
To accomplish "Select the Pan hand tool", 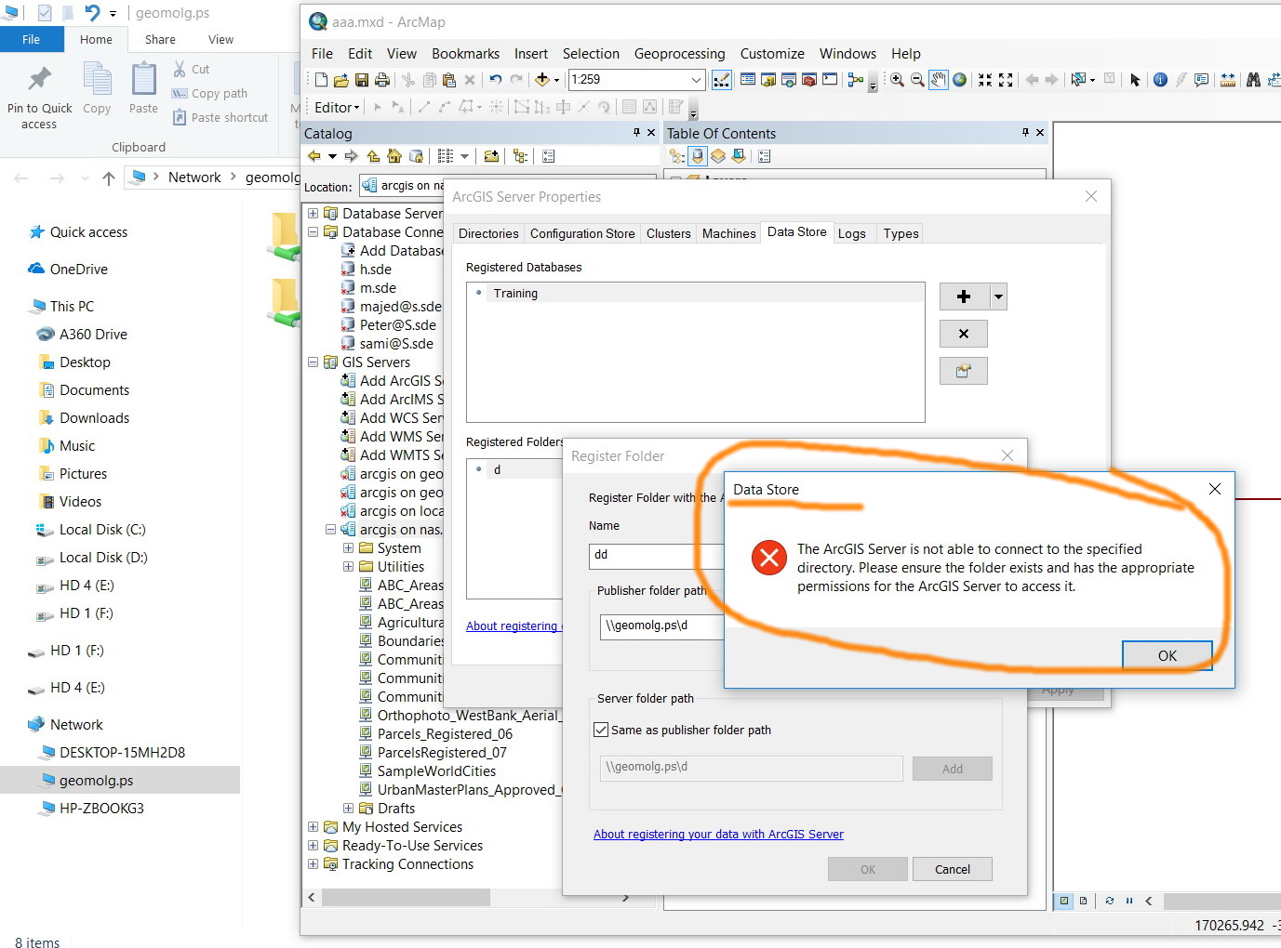I will (x=939, y=80).
